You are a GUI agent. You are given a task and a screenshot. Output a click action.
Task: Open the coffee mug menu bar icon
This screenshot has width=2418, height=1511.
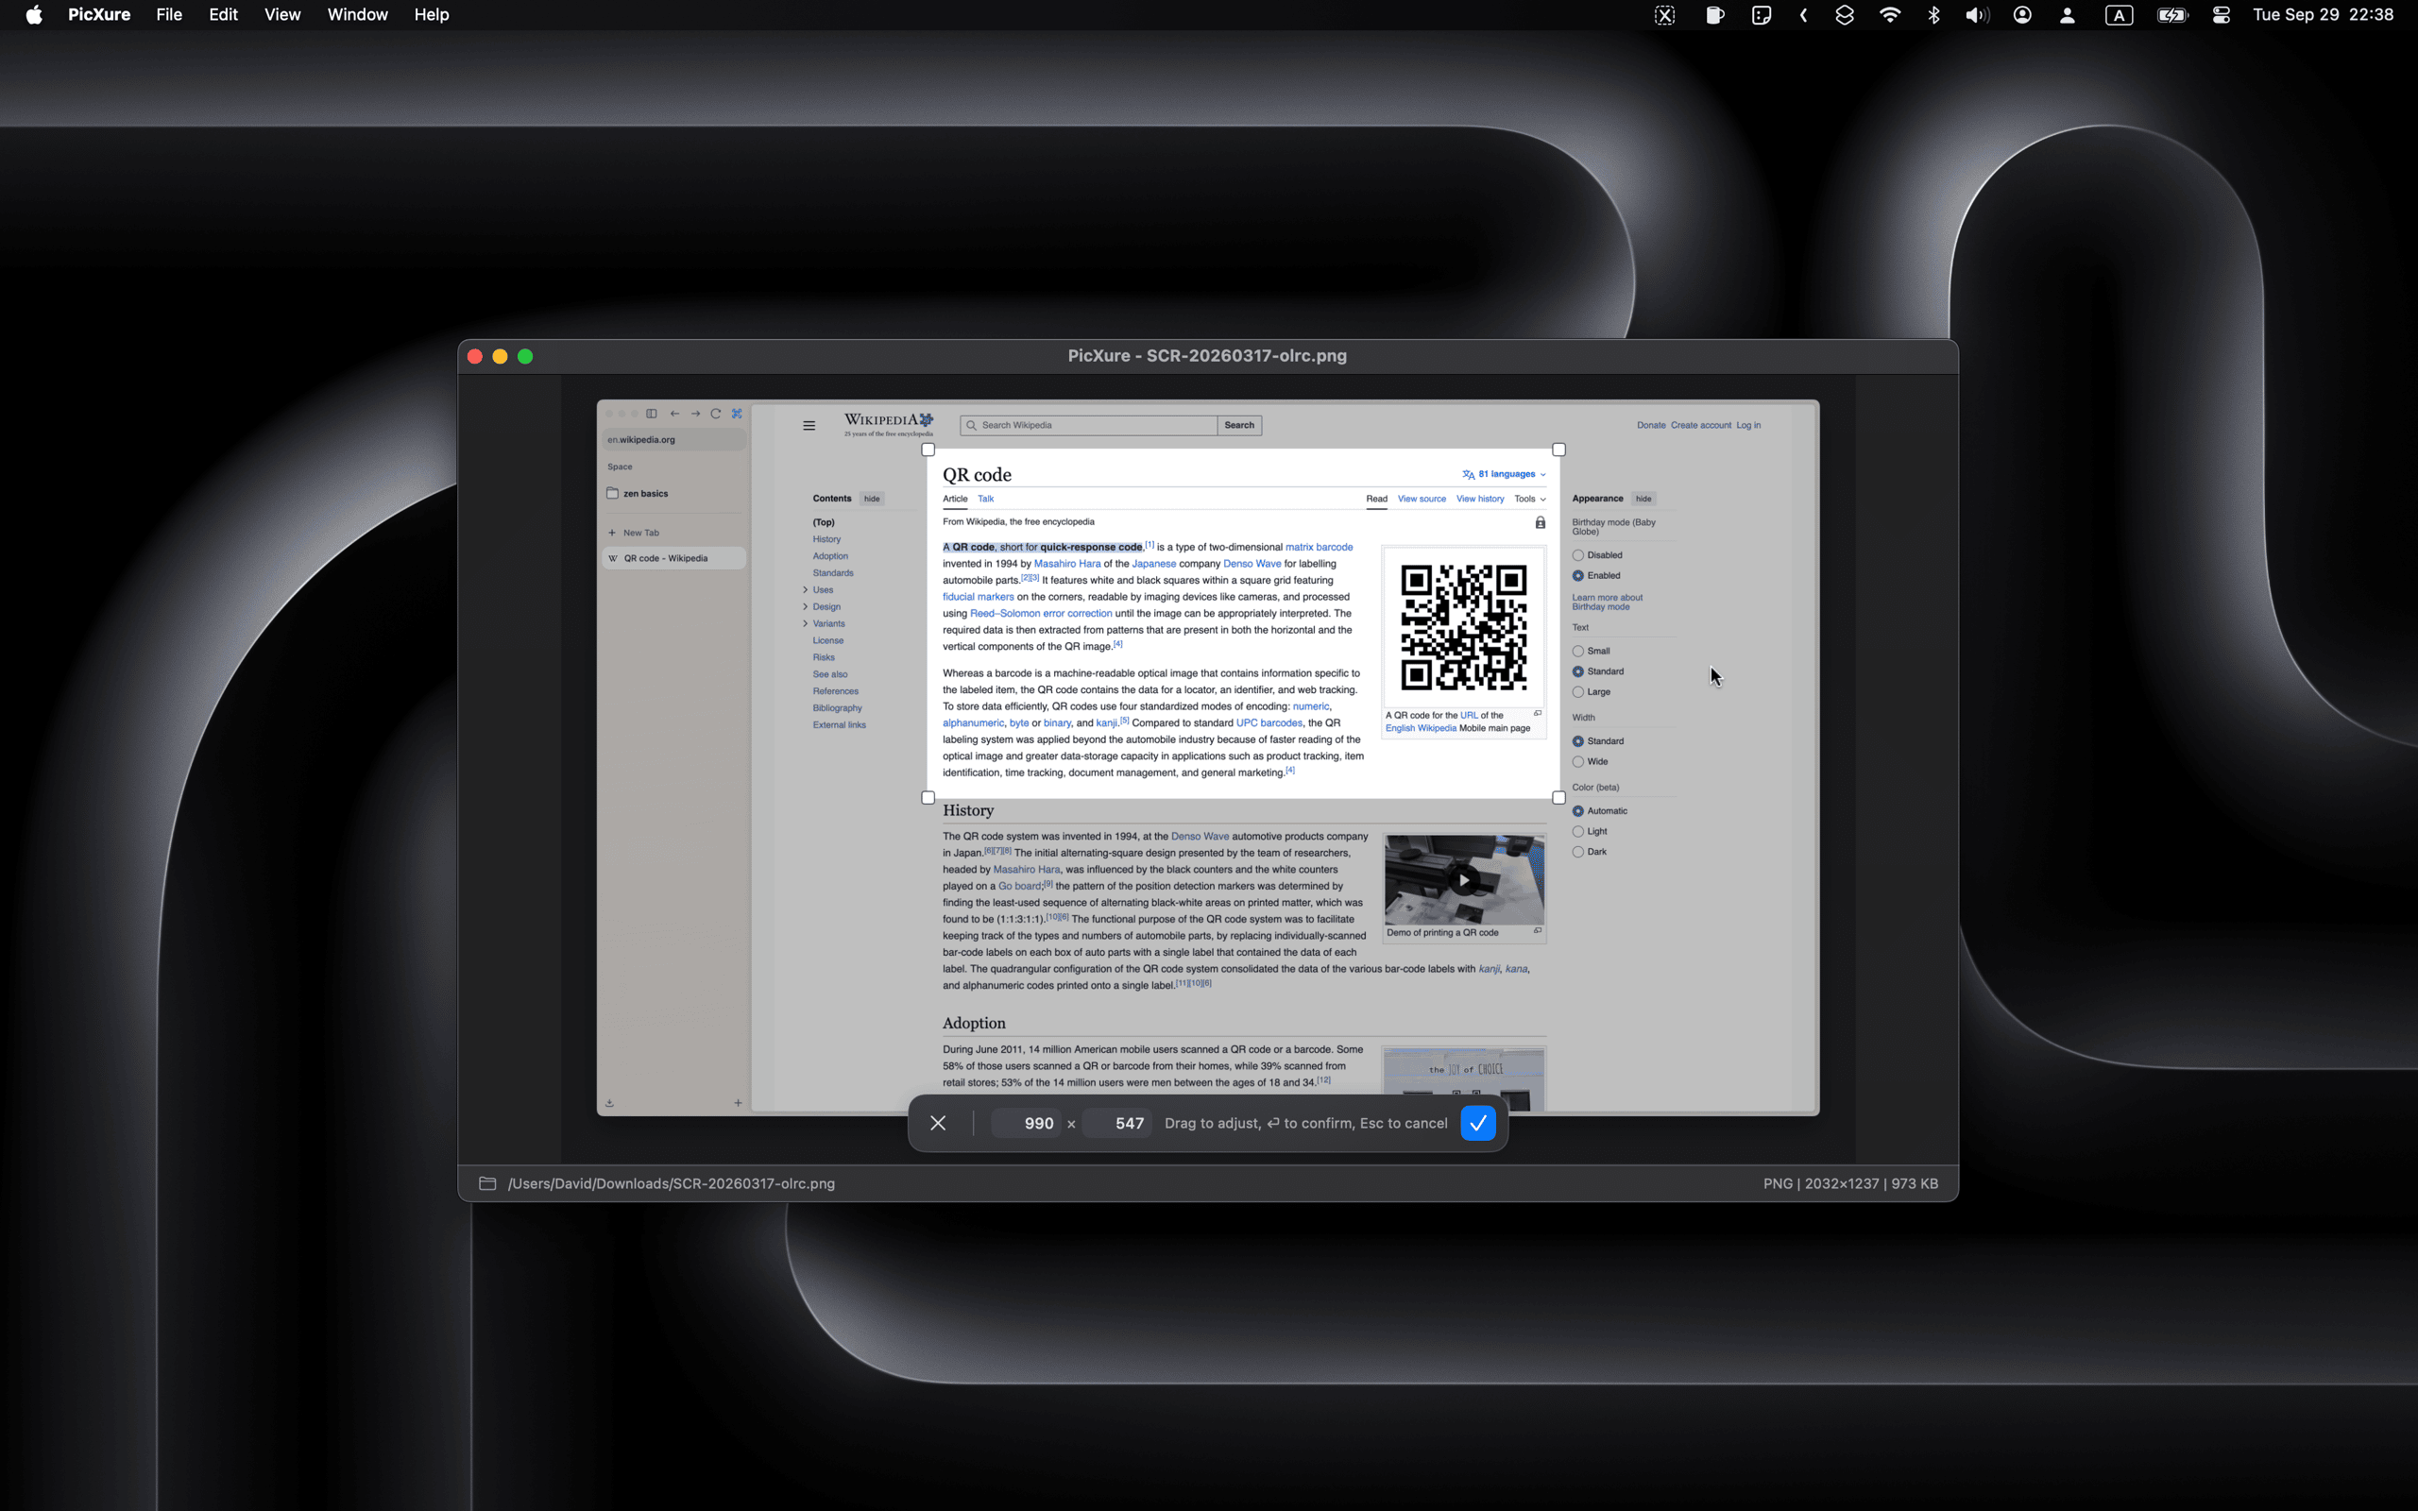click(x=1714, y=15)
